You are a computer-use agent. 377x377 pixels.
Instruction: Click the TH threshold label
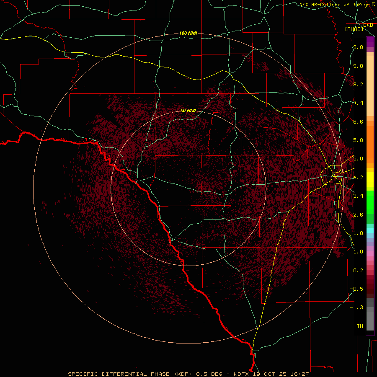[x=360, y=326]
